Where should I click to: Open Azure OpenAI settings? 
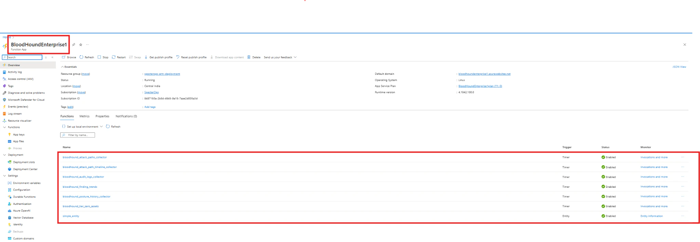coord(22,211)
